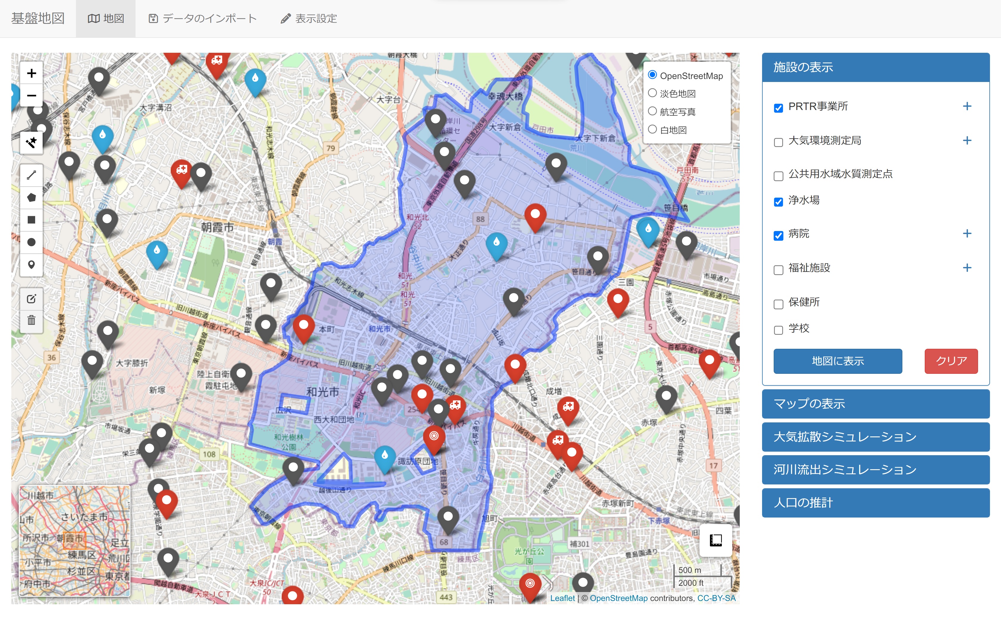Select the place marker tool
This screenshot has width=1001, height=626.
tap(32, 265)
